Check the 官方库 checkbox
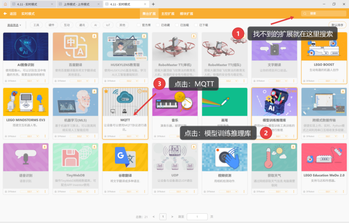The width and height of the screenshot is (349, 223). [139, 25]
